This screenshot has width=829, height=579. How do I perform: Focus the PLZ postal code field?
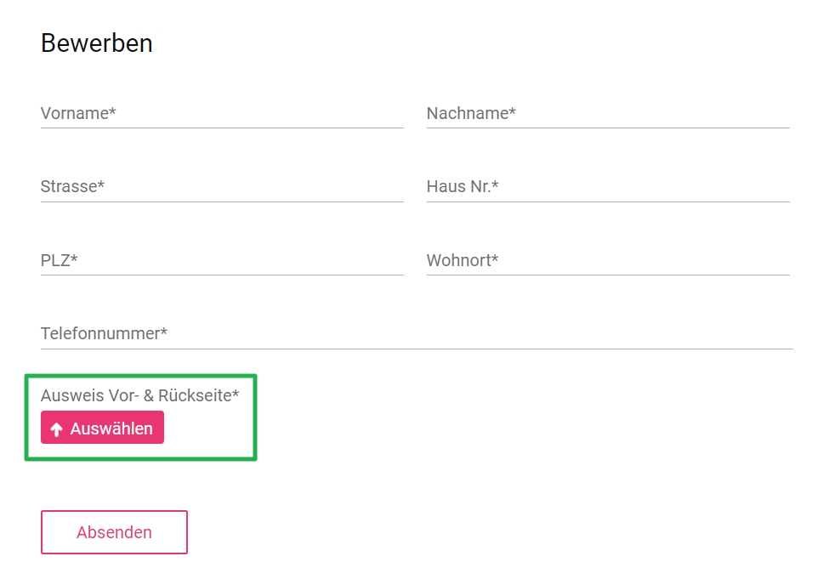[222, 260]
